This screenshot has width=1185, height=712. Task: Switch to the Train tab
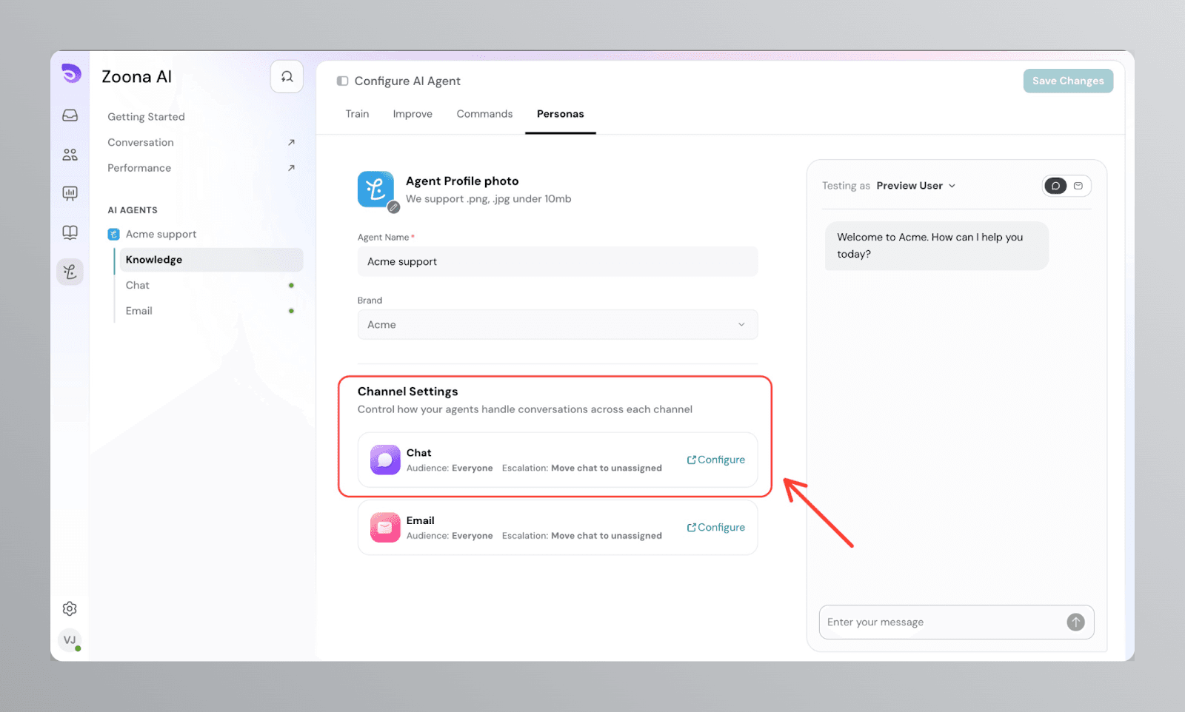[x=357, y=114]
